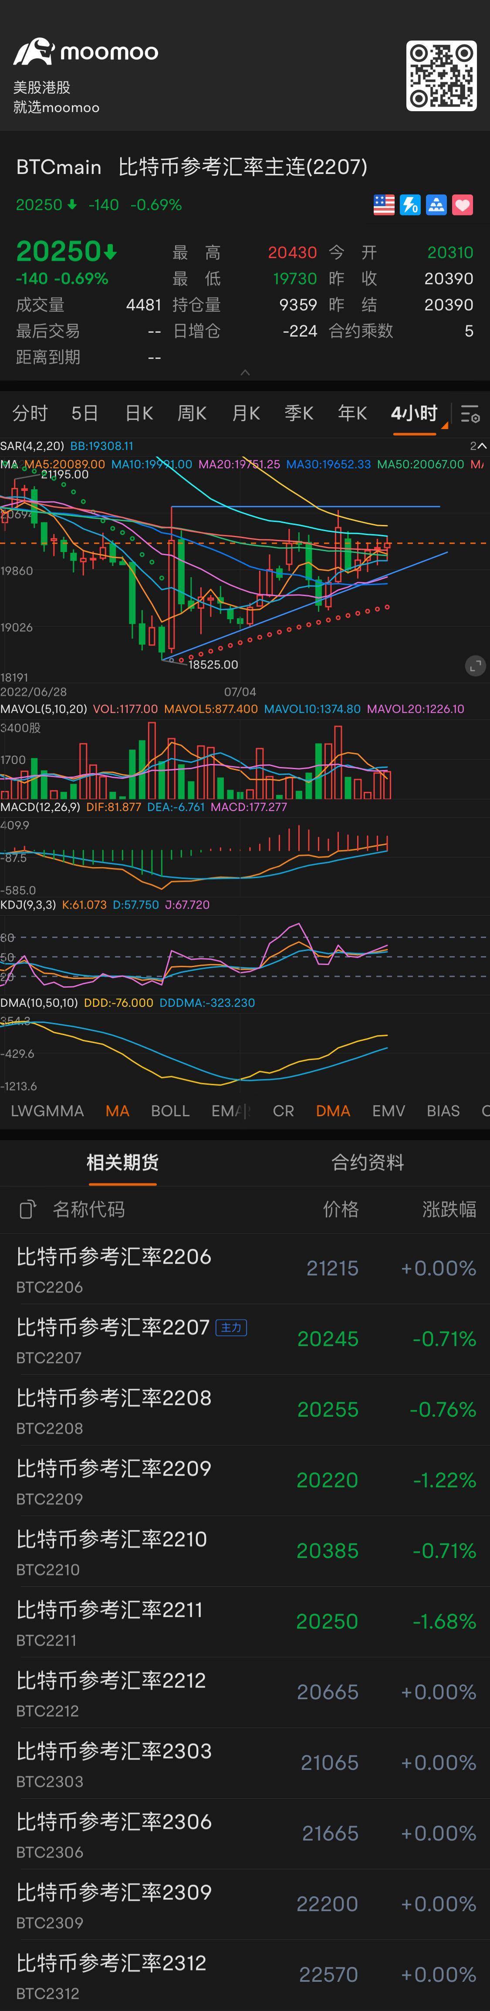Toggle the pink heart favorite icon
The height and width of the screenshot is (2011, 490).
point(463,205)
